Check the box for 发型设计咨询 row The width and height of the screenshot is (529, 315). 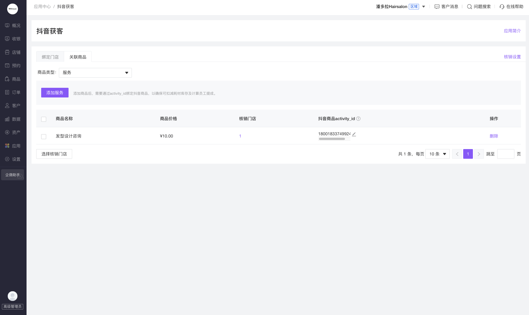point(44,136)
